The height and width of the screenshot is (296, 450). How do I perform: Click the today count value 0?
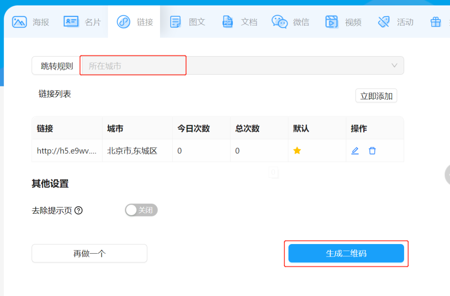coord(179,151)
